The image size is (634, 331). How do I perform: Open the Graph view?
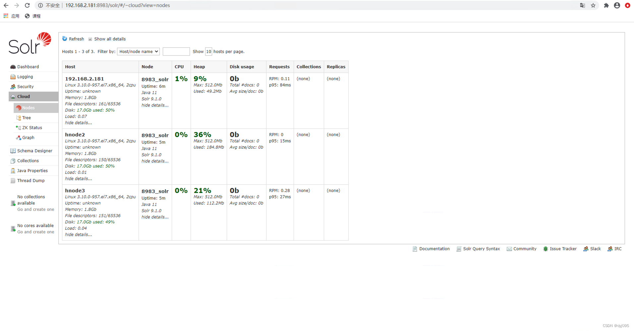coord(28,138)
